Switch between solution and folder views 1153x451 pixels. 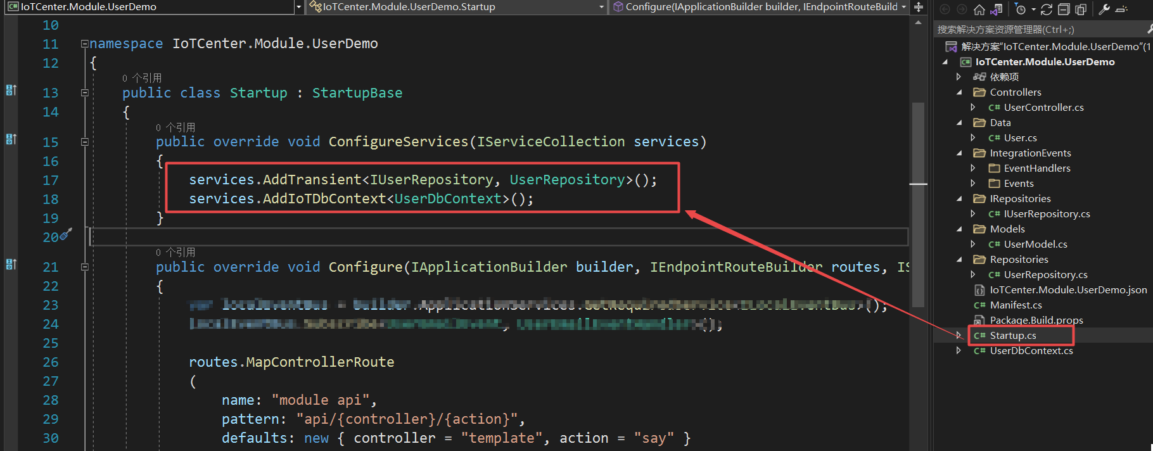tap(997, 10)
